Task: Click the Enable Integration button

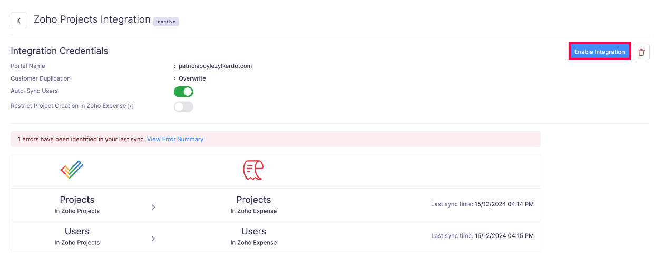Action: tap(599, 52)
